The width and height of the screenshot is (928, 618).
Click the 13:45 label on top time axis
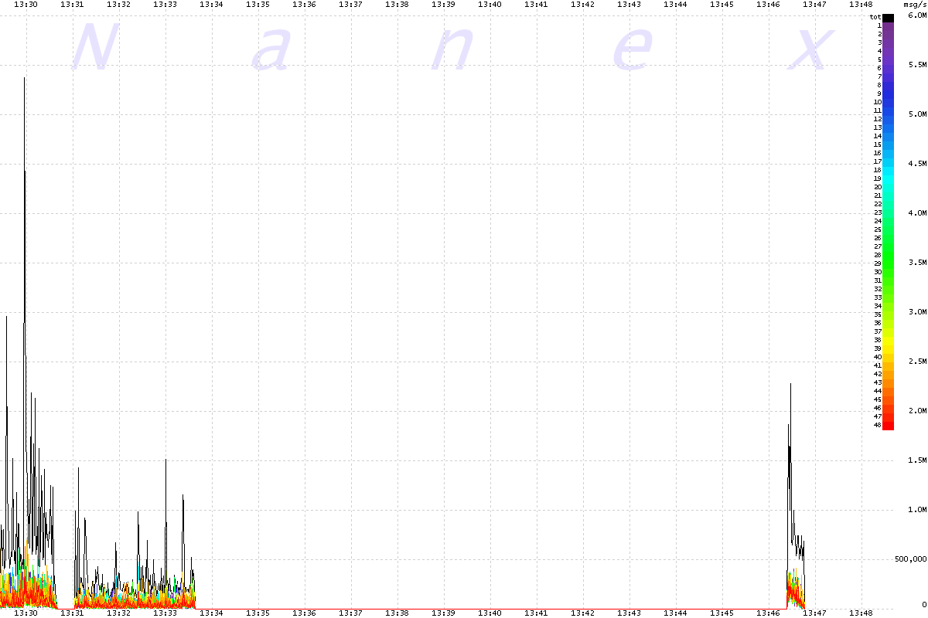[722, 5]
